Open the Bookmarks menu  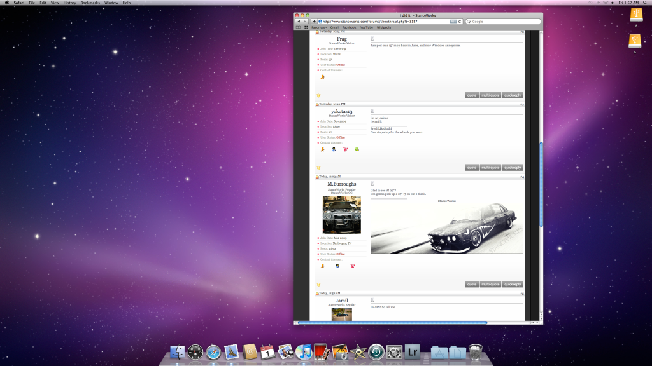pos(90,3)
